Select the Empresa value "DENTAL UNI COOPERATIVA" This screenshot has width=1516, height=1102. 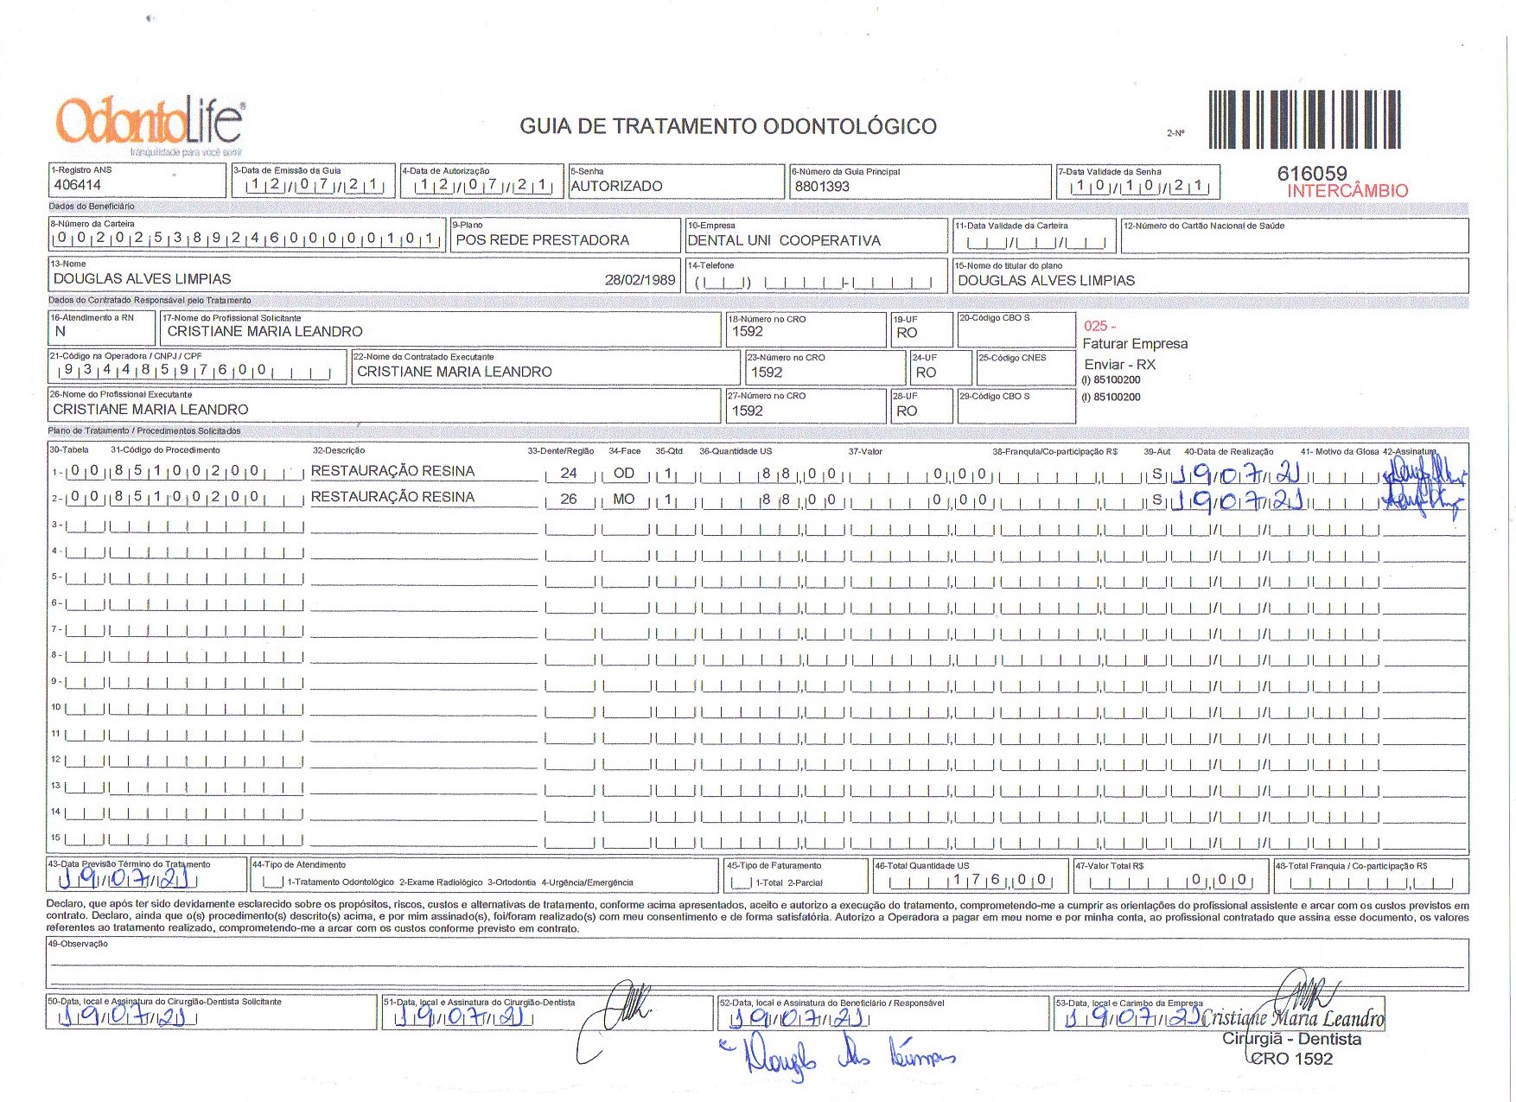coord(784,240)
